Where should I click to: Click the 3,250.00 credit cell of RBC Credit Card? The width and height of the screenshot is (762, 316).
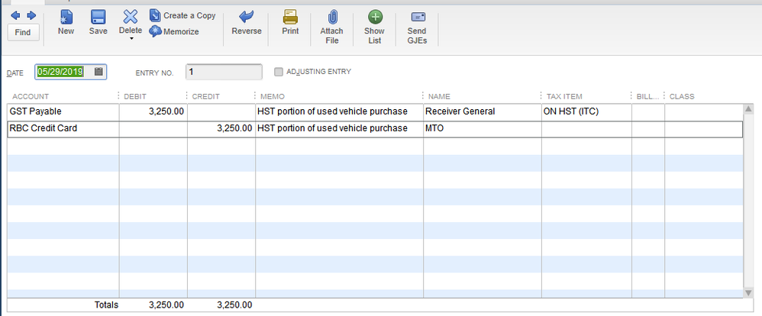pyautogui.click(x=221, y=129)
